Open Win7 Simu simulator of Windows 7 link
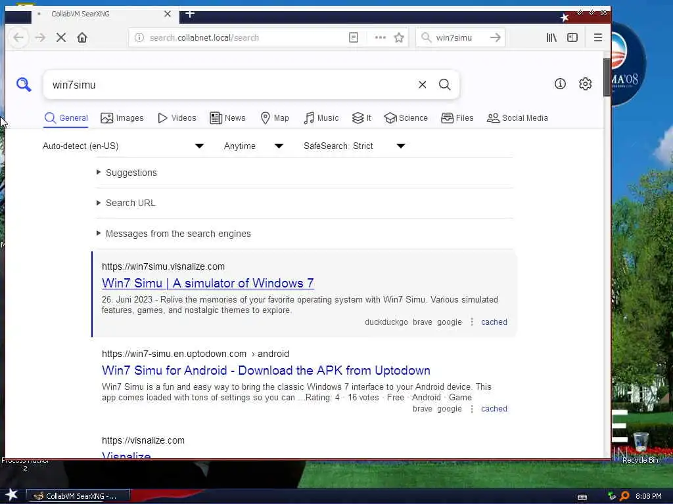The image size is (673, 504). tap(208, 283)
